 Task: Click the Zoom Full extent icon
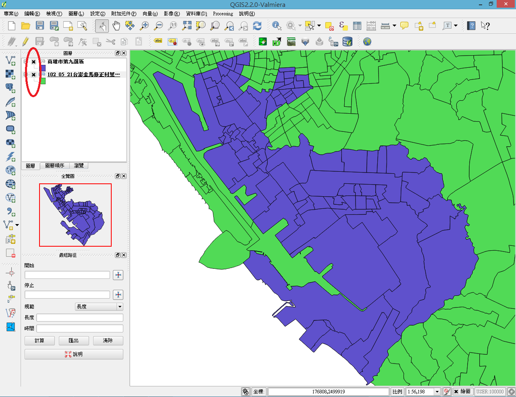tap(187, 26)
